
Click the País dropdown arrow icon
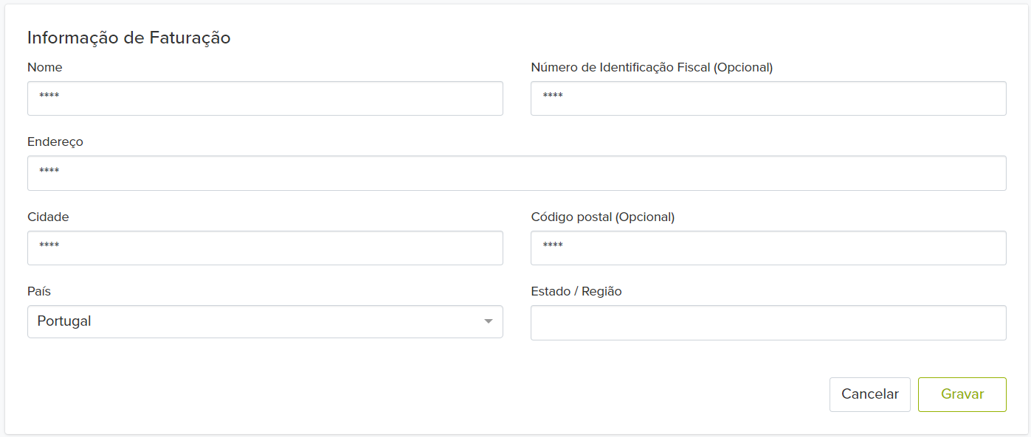click(x=488, y=322)
